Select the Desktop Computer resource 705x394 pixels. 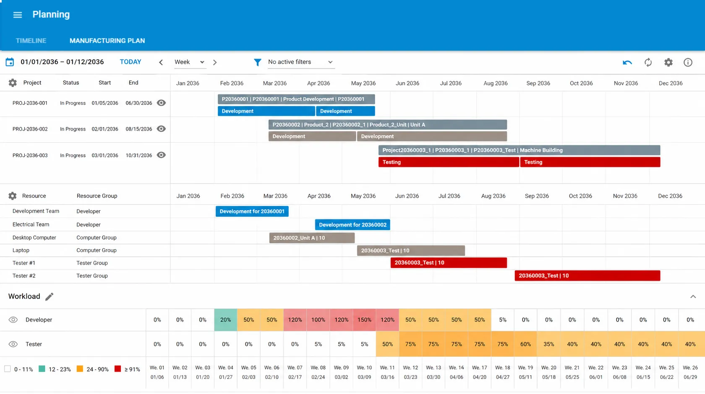[34, 237]
